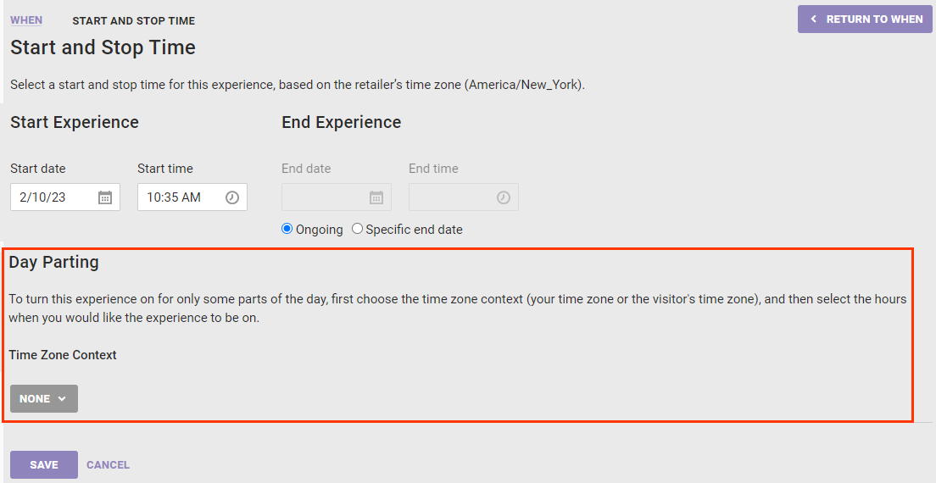This screenshot has height=483, width=936.
Task: Focus the empty End time field
Action: pyautogui.click(x=451, y=197)
